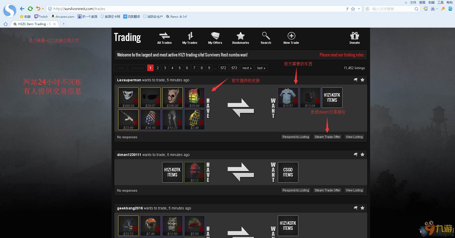455x238 pixels.
Task: Create a New Trade
Action: pos(291,38)
